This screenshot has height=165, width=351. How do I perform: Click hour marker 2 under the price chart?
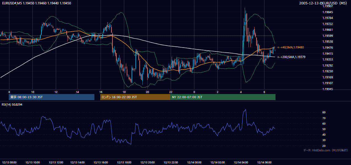218,92
